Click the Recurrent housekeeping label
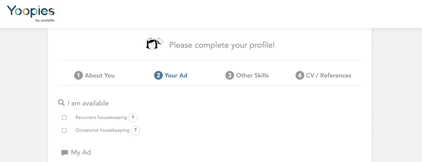 [101, 118]
